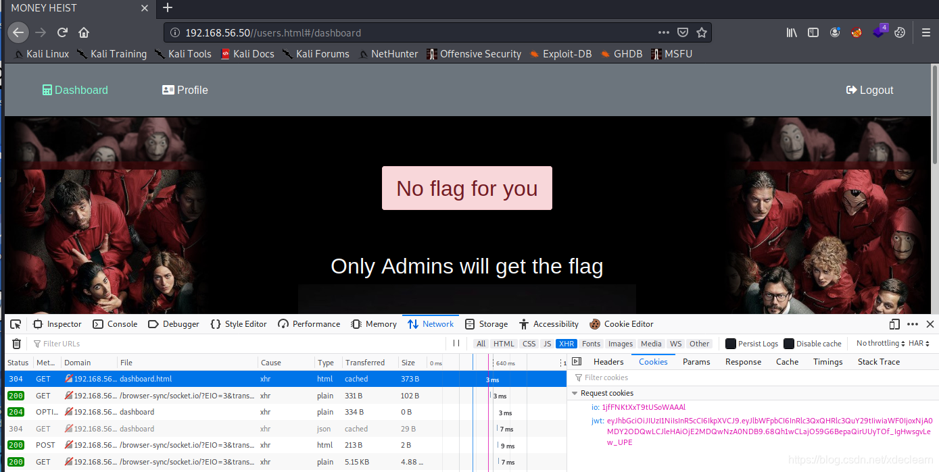Open the Style Editor devtools tab
939x472 pixels.
click(239, 324)
